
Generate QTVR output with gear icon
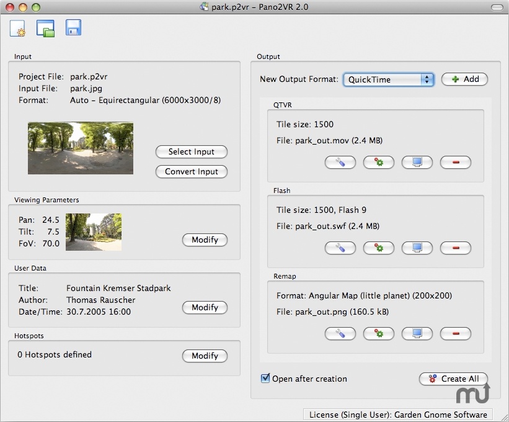coord(378,163)
